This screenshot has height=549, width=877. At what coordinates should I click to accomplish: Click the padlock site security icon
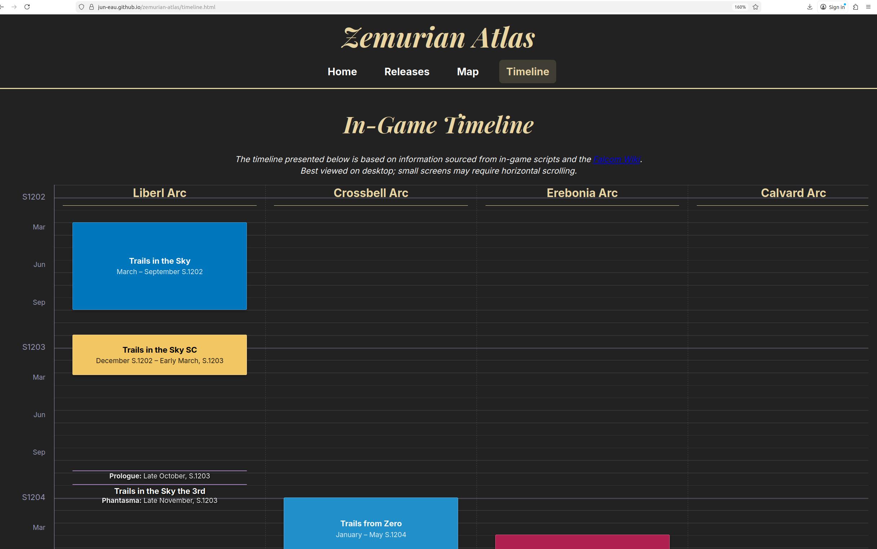click(x=91, y=7)
